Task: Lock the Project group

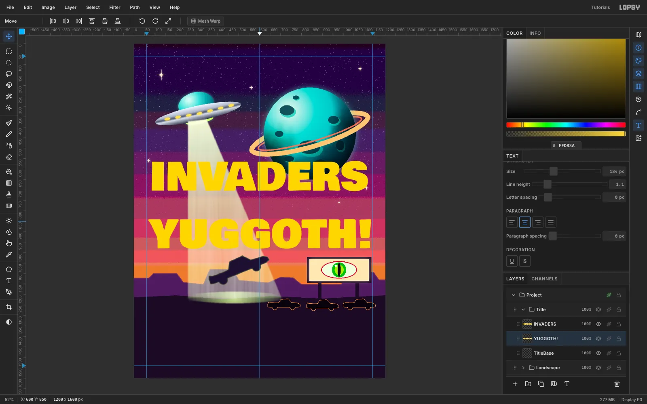Action: (619, 295)
